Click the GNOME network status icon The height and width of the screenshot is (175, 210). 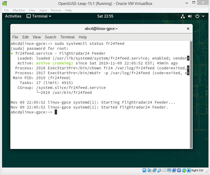pyautogui.click(x=183, y=16)
